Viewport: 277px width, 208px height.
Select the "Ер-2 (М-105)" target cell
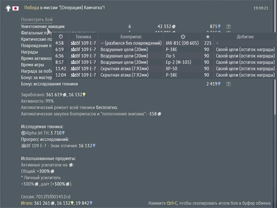tap(178, 62)
